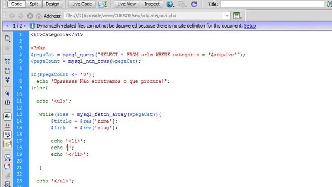The height and width of the screenshot is (187, 332).
Task: Click the '$titulo' variable
Action: click(61, 121)
